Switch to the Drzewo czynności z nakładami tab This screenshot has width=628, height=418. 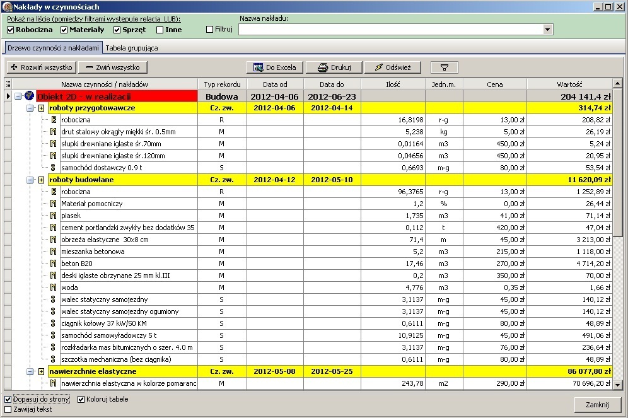coord(53,48)
